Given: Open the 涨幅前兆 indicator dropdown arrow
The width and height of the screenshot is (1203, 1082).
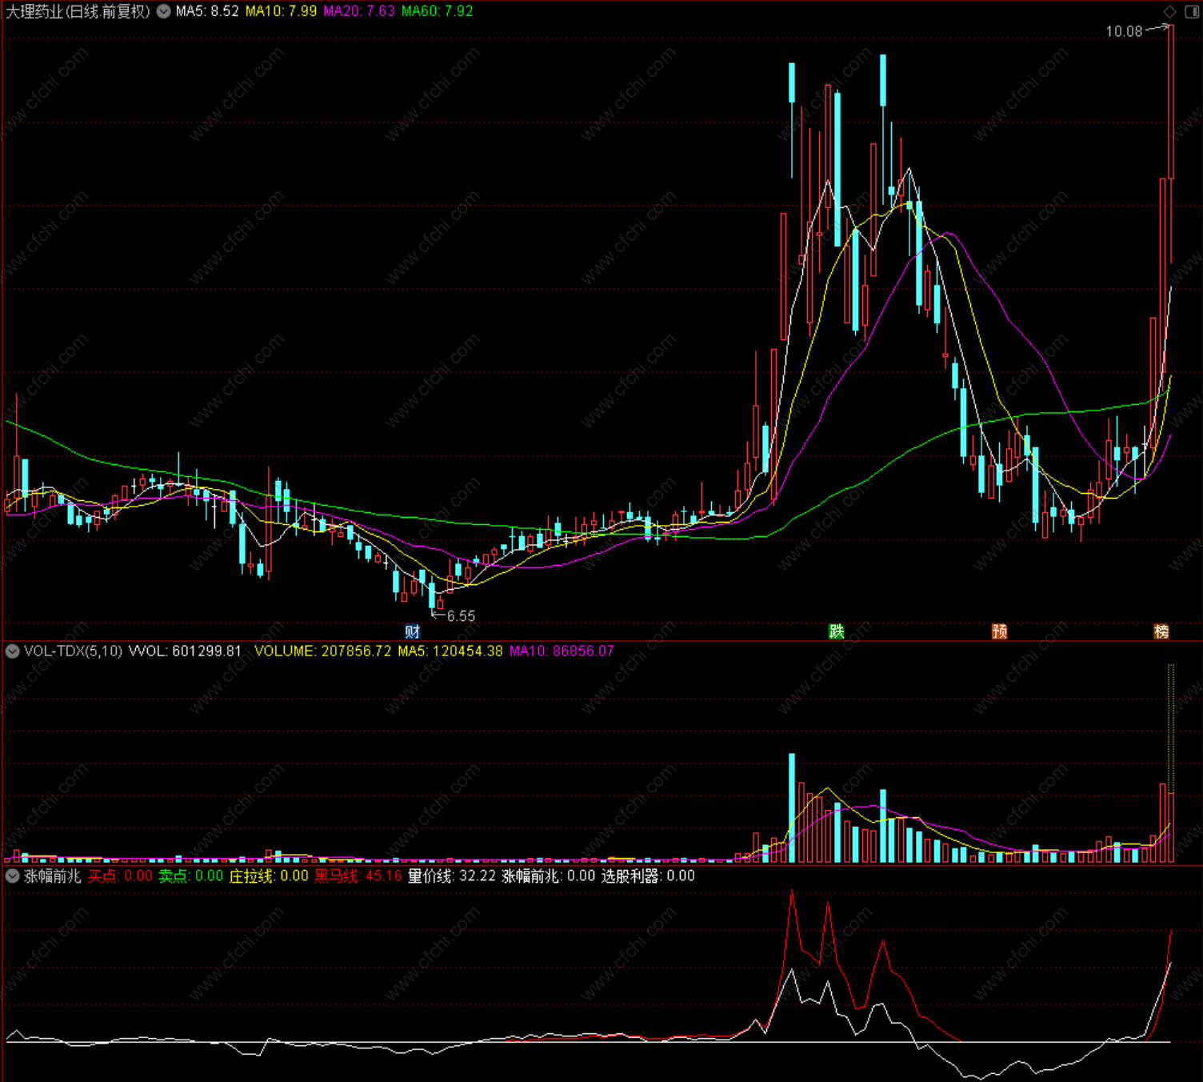Looking at the screenshot, I should [x=12, y=876].
